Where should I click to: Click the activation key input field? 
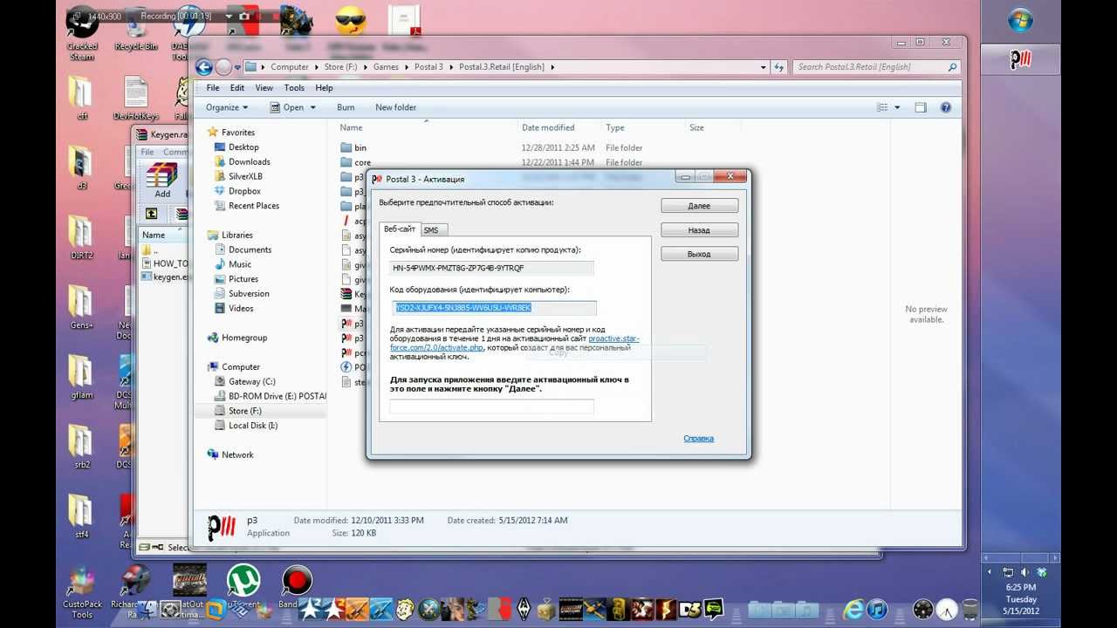[491, 406]
